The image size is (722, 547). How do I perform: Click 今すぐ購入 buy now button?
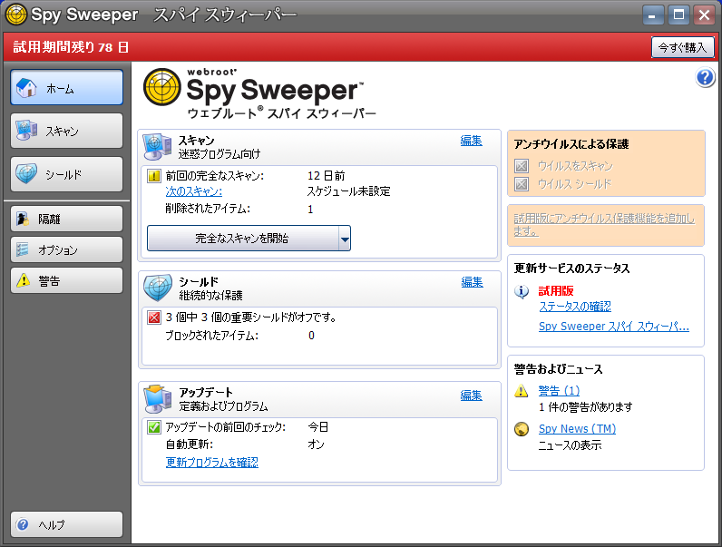[682, 47]
